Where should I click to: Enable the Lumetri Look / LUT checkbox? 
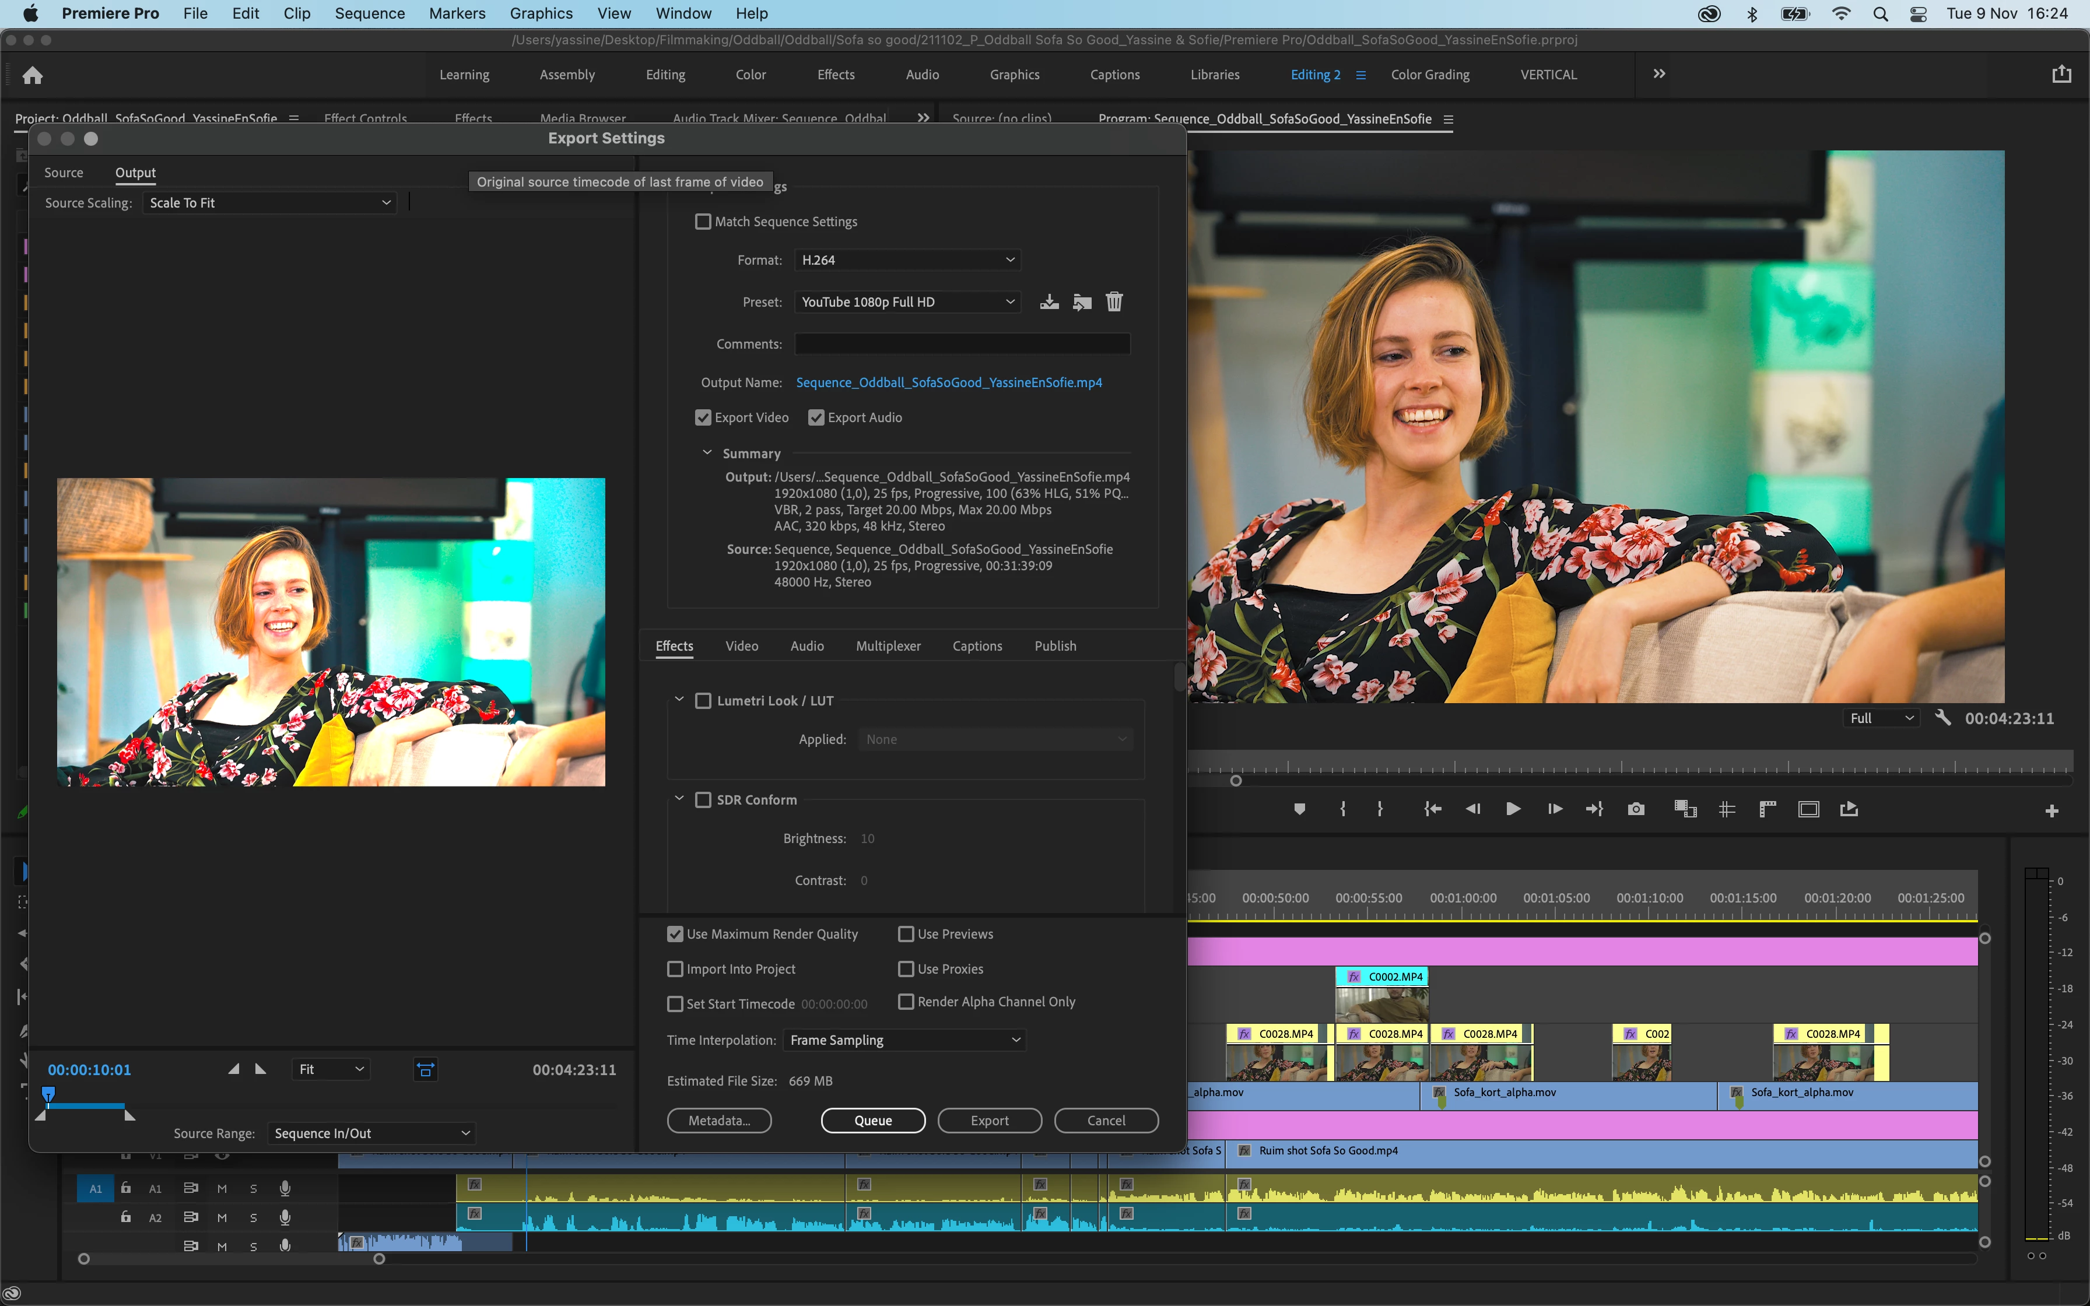(x=703, y=700)
